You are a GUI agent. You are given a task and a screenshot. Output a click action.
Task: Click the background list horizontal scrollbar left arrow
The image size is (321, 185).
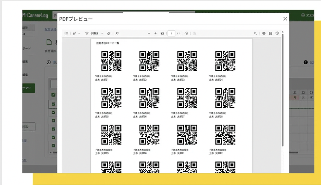51,153
